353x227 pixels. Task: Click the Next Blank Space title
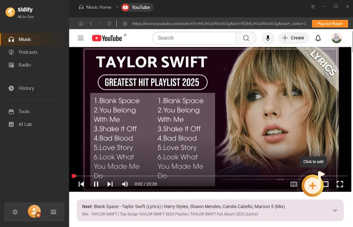coord(183,207)
